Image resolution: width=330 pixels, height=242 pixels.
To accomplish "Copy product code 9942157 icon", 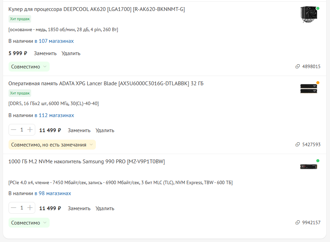I will point(297,222).
